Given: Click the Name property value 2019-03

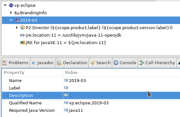Looking at the screenshot, I should [x=77, y=80].
